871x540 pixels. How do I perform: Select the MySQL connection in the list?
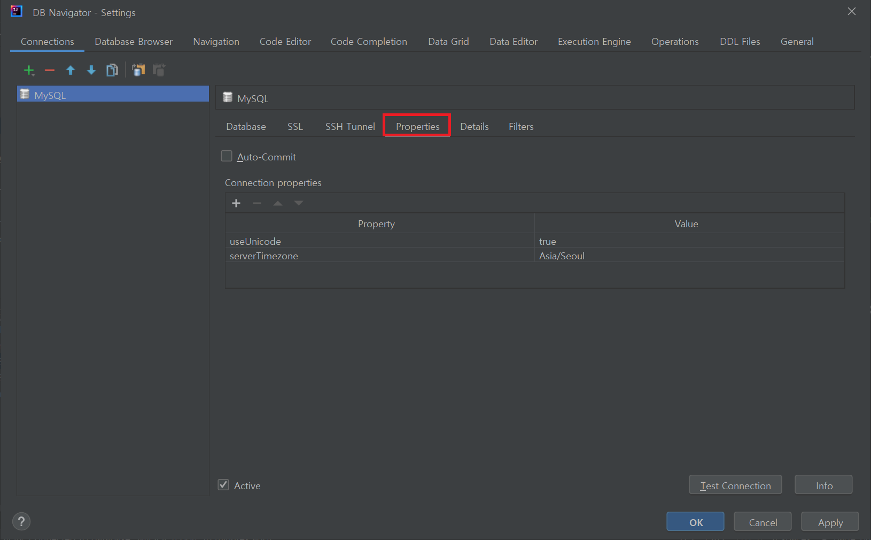click(113, 94)
